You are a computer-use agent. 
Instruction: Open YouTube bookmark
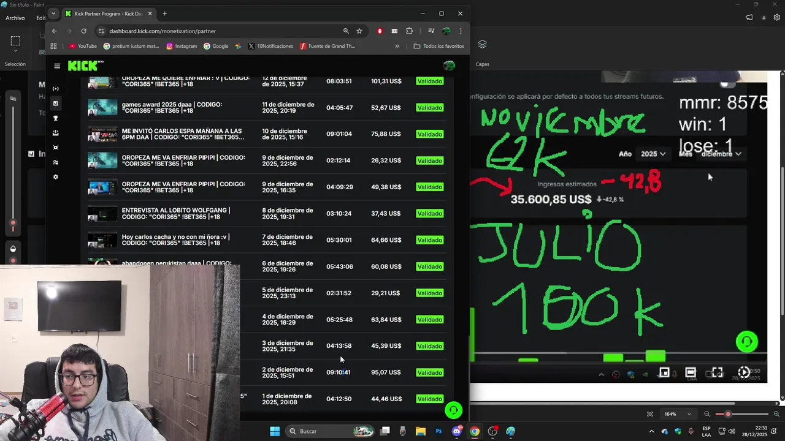point(83,46)
